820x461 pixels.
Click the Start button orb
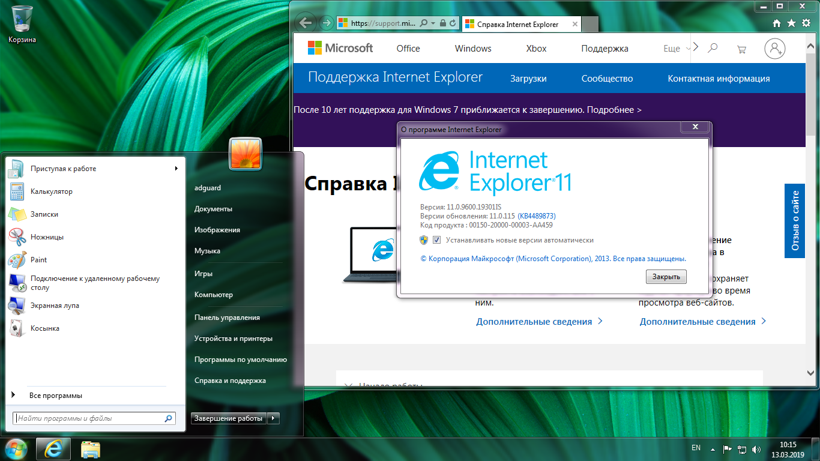click(16, 449)
